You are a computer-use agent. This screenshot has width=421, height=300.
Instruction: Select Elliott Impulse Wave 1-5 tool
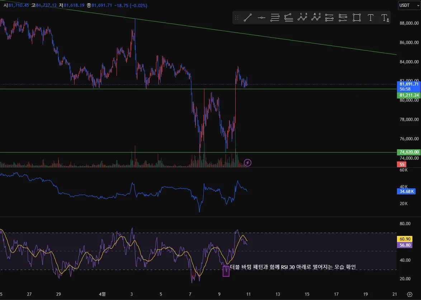tap(302, 18)
